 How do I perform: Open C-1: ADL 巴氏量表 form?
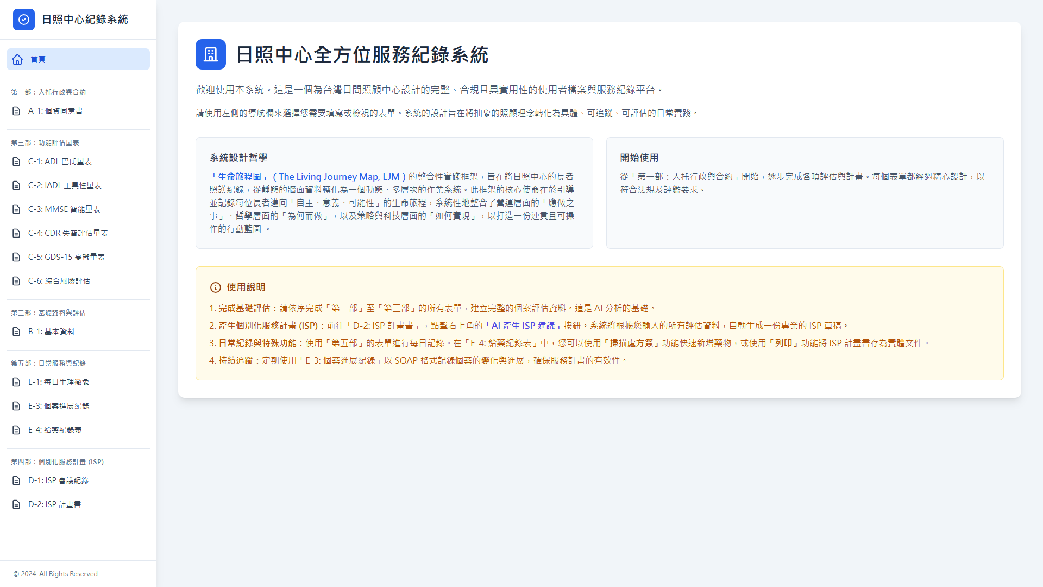pos(60,161)
